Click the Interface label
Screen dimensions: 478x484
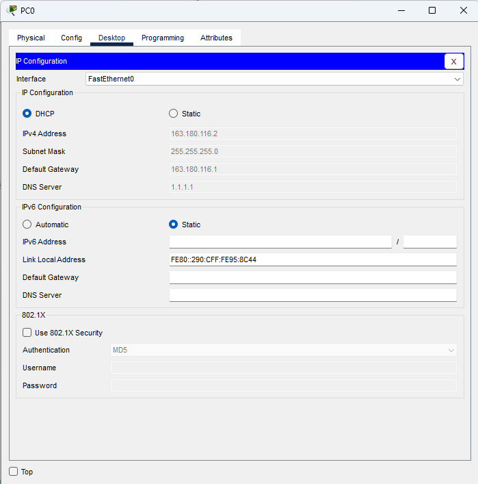31,79
